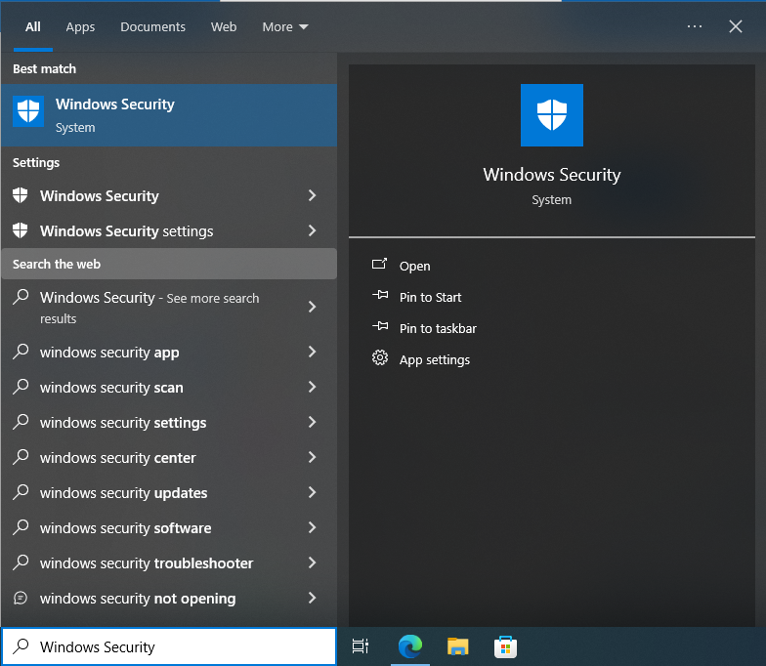Viewport: 766px width, 666px height.
Task: Open Task View from the taskbar
Action: pos(361,646)
